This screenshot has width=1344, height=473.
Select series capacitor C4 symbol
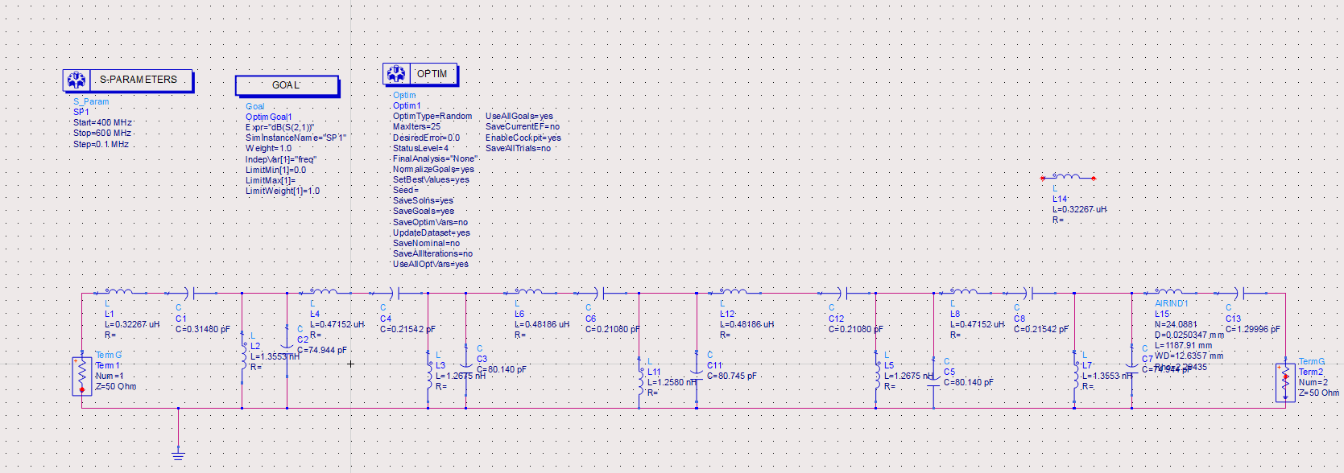(395, 294)
